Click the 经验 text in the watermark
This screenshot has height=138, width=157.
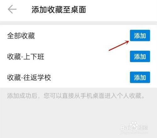tap(143, 127)
